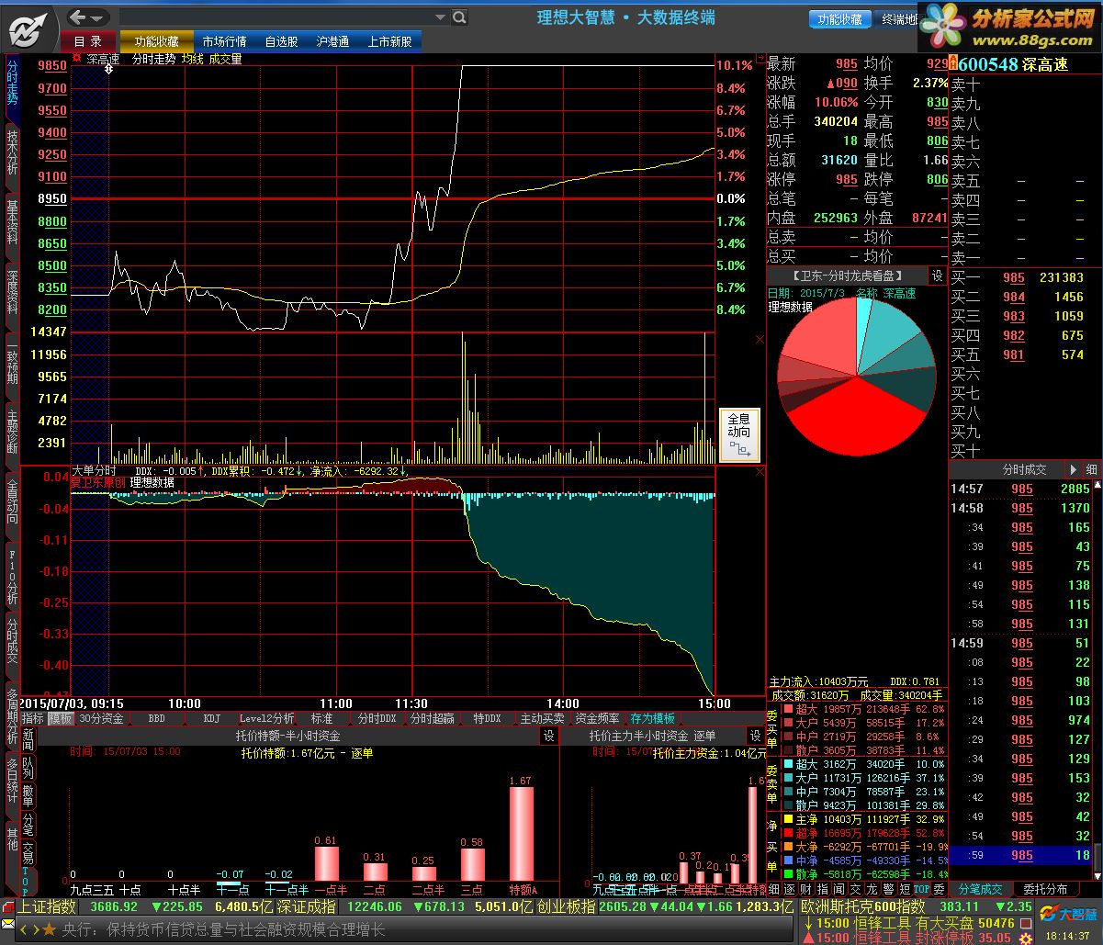The image size is (1103, 945).
Task: Click the star icon in news ticker
Action: point(48,930)
